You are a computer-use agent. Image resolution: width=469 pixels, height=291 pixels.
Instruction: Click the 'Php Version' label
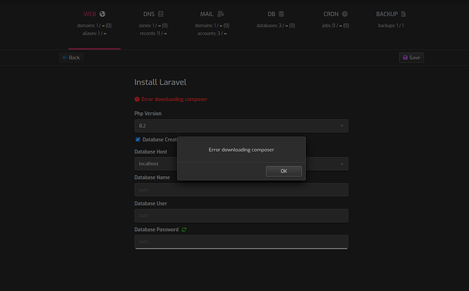(x=147, y=114)
